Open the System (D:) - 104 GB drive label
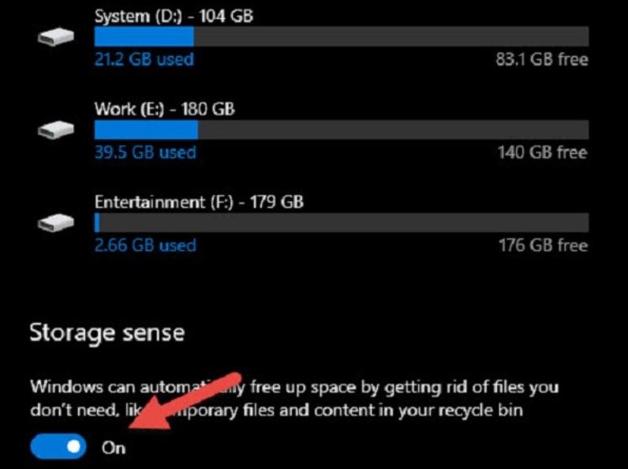This screenshot has width=628, height=469. tap(174, 15)
